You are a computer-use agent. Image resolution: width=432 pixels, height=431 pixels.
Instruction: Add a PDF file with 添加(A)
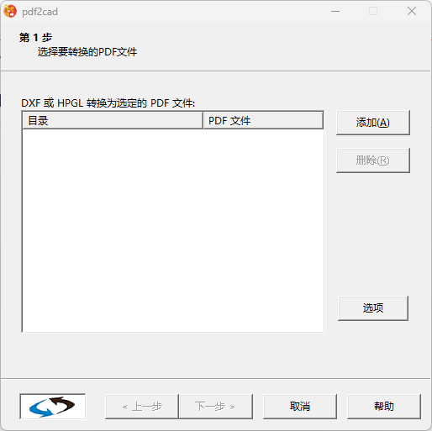coord(373,123)
